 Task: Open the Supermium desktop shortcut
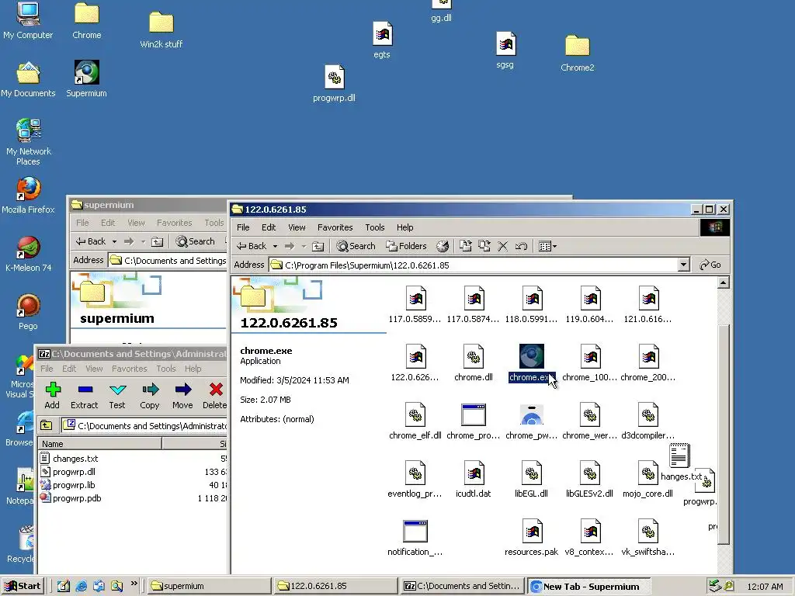[87, 78]
